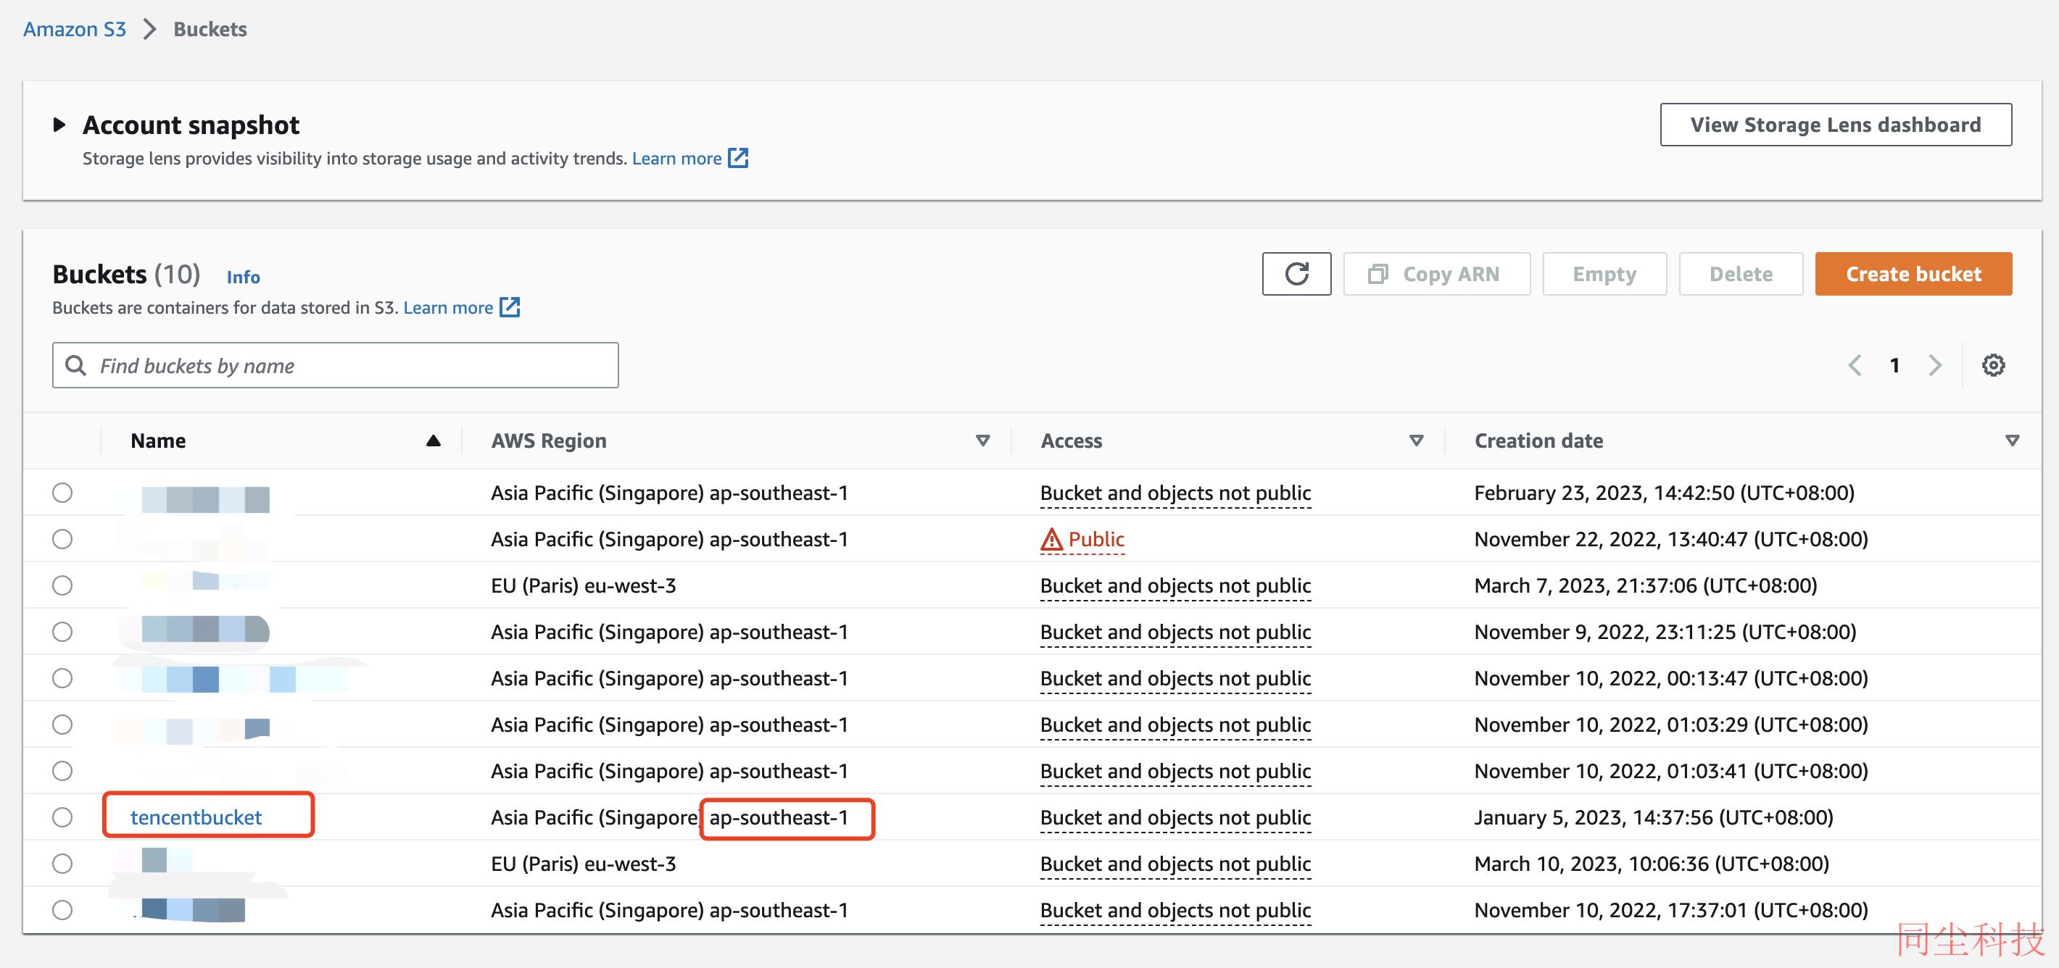
Task: Click creation date 'March 10, 2023, 10:06:36'
Action: 1652,864
